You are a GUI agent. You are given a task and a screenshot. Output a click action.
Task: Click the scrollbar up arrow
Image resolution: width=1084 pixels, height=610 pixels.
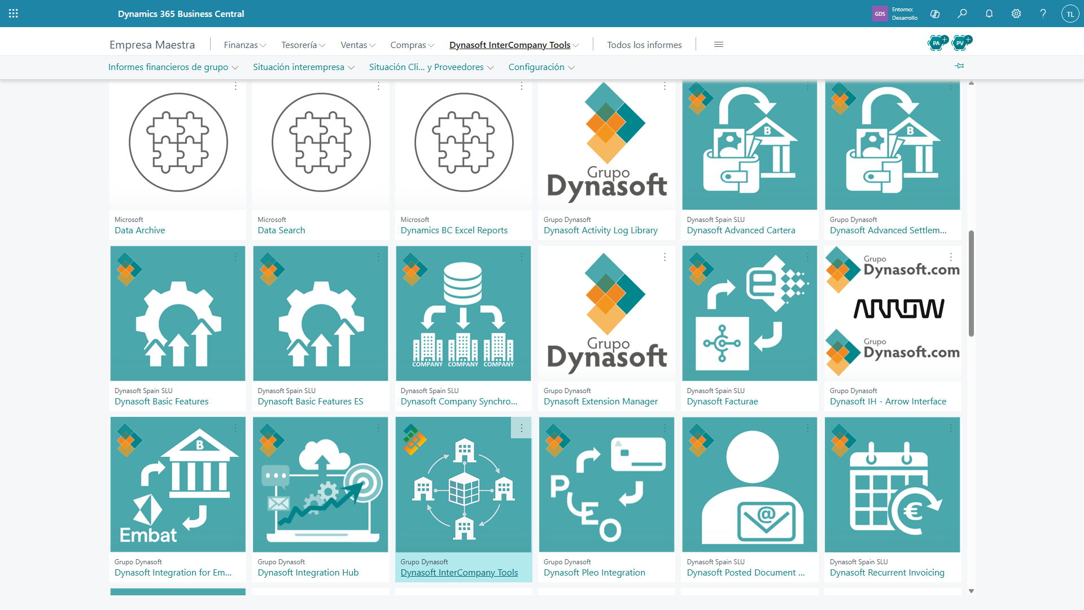(x=971, y=83)
